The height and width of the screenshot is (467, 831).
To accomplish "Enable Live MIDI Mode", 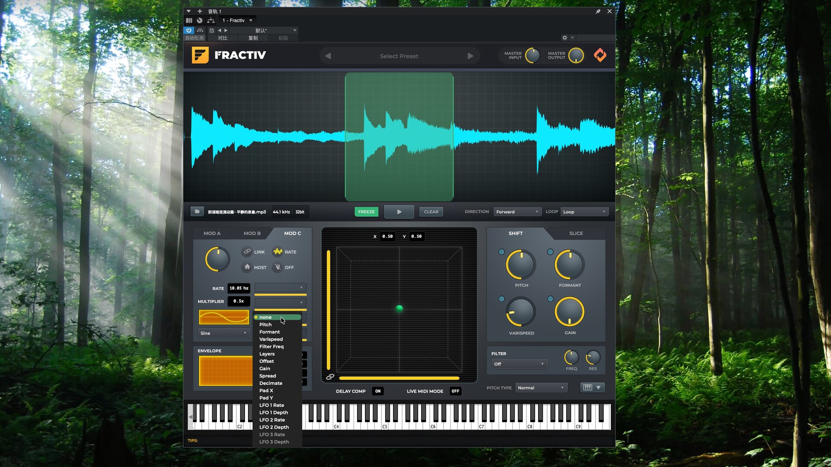I will [455, 391].
